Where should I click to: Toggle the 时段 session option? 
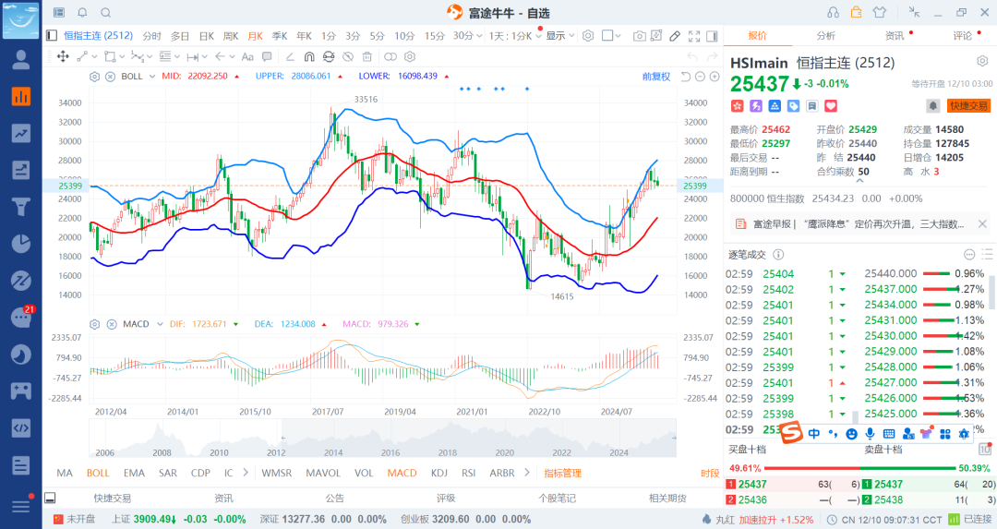click(709, 473)
